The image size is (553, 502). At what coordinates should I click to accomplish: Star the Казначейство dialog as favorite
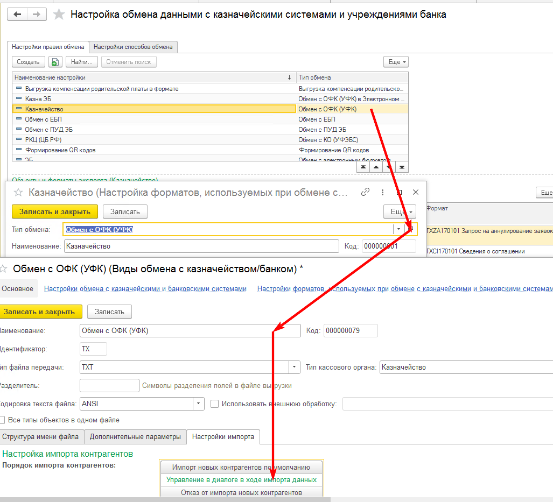18,193
